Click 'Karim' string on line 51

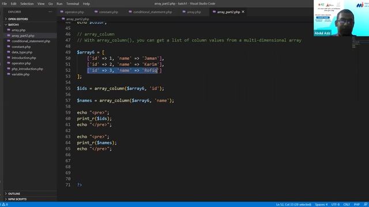tap(150, 64)
